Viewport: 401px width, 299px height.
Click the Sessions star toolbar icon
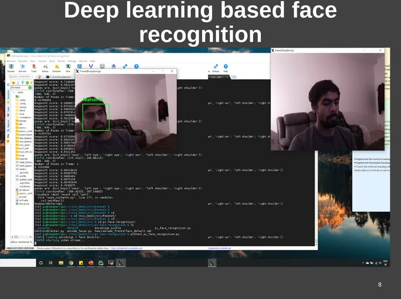(x=57, y=68)
